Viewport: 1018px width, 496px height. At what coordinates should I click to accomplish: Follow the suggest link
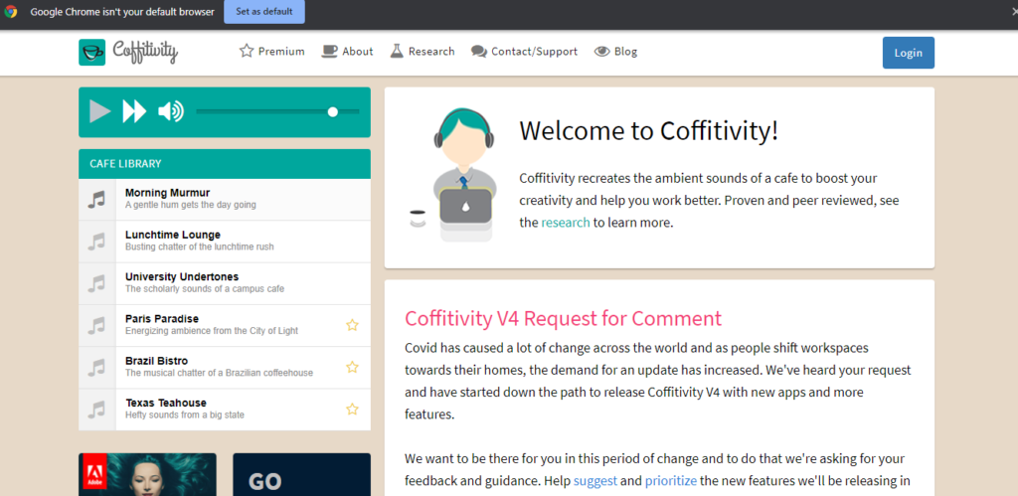point(596,481)
